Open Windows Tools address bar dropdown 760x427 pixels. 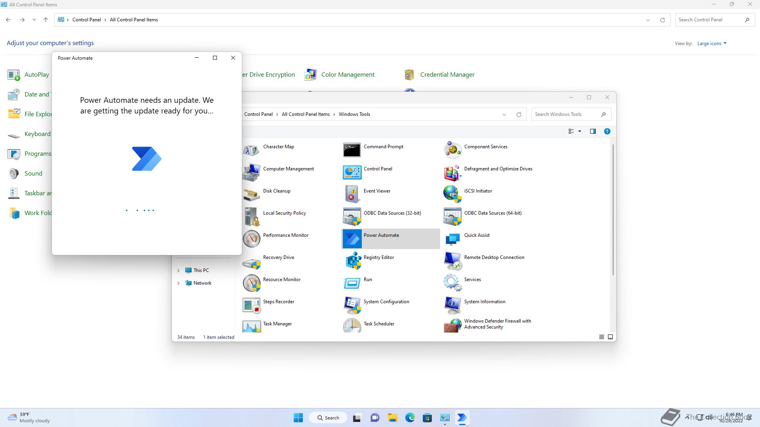(504, 114)
